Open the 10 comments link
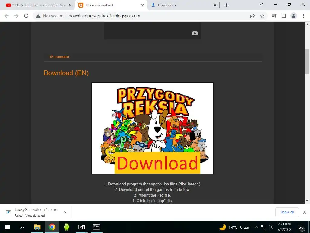310x233 pixels. point(59,57)
